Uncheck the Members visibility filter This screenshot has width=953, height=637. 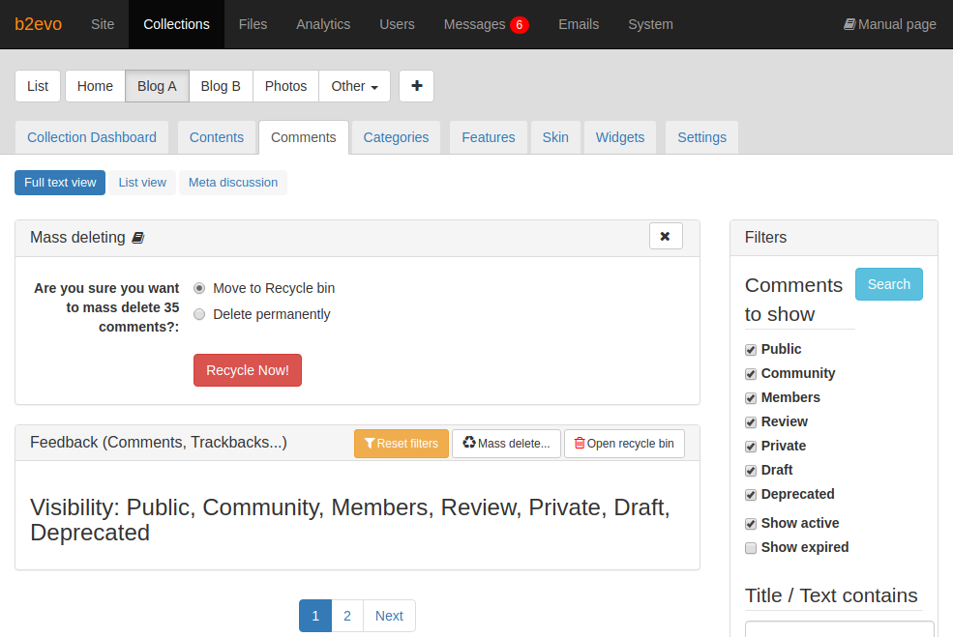[751, 398]
